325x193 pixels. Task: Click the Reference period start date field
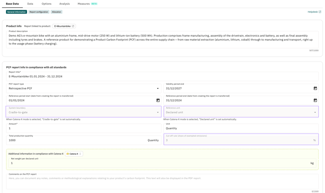tap(84, 100)
